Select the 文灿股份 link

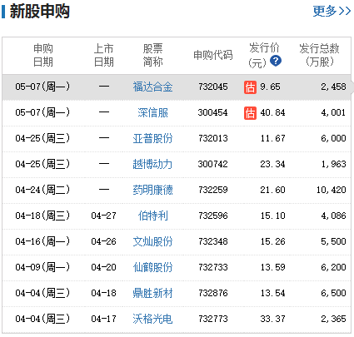(x=152, y=241)
